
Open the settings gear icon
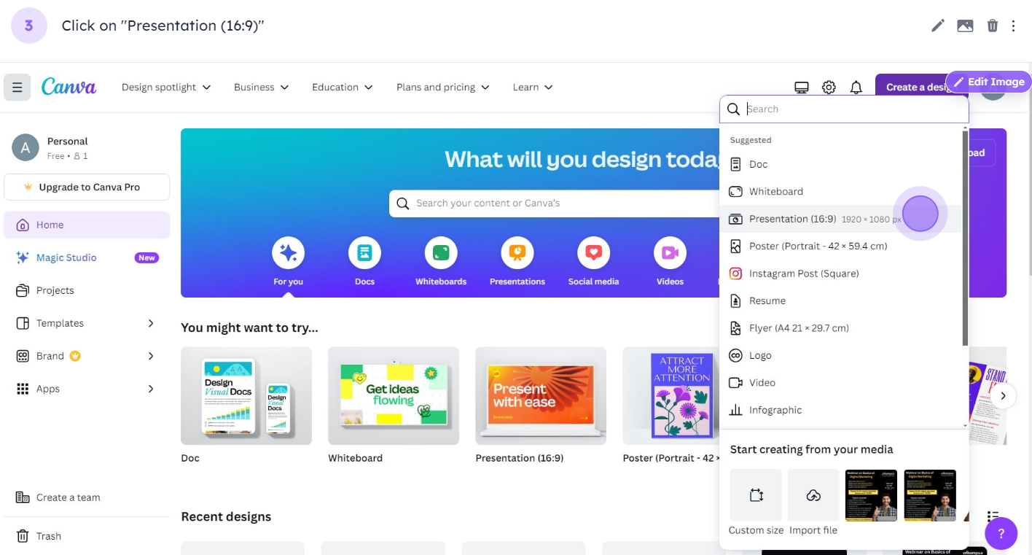(x=829, y=88)
